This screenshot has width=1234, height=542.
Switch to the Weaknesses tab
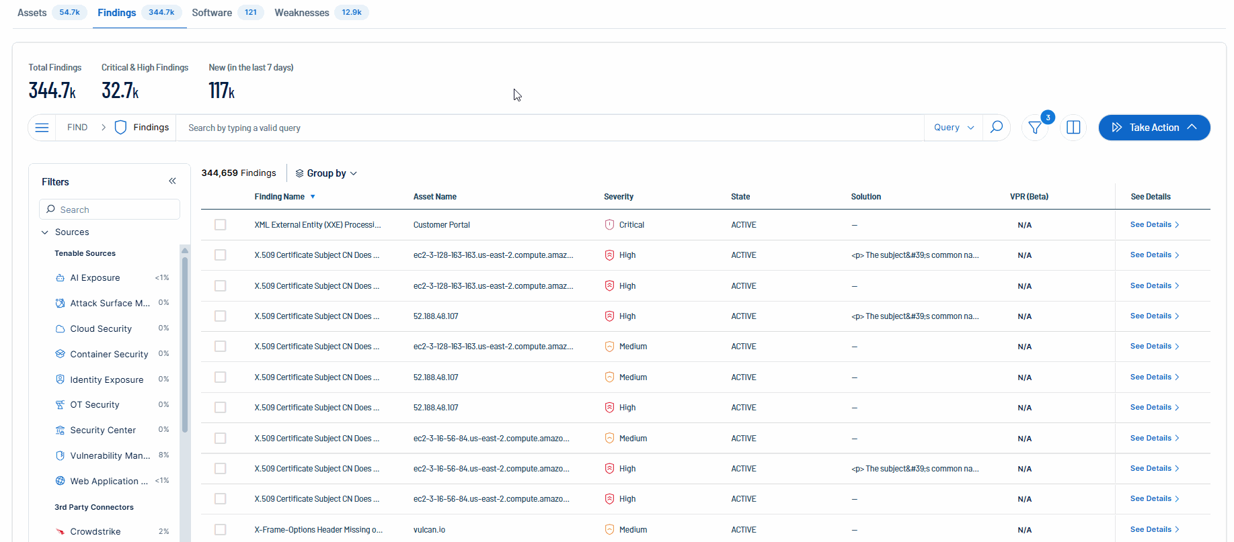click(x=302, y=13)
